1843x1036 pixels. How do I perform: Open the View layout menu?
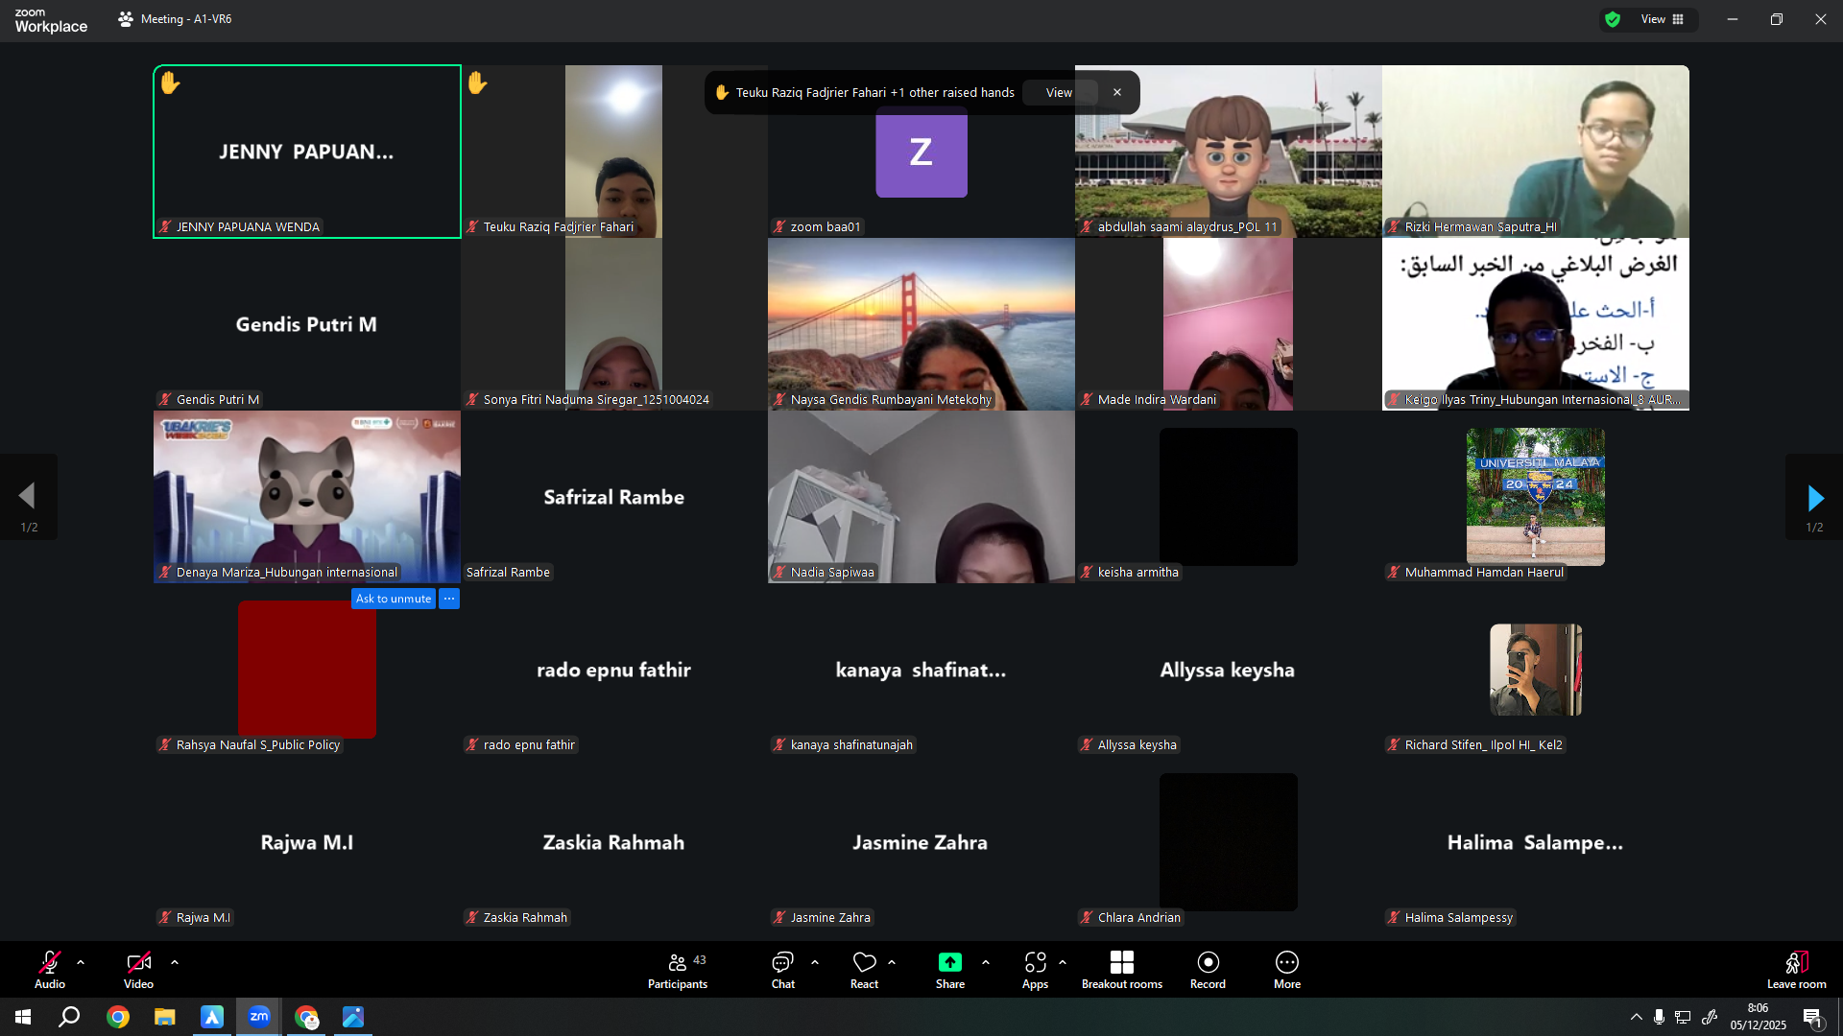pos(1663,19)
